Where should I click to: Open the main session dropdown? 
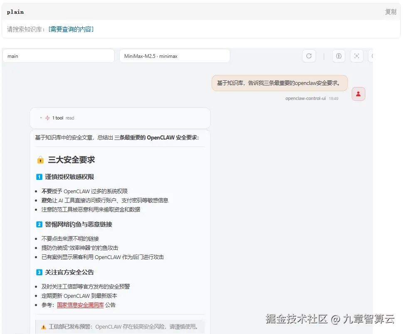click(59, 56)
